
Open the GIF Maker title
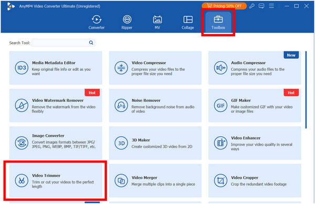tap(240, 100)
